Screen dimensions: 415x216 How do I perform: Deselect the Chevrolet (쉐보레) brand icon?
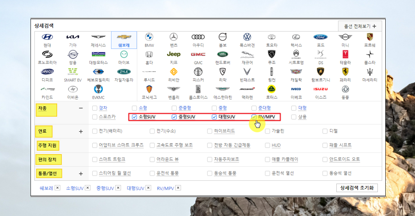pos(124,37)
